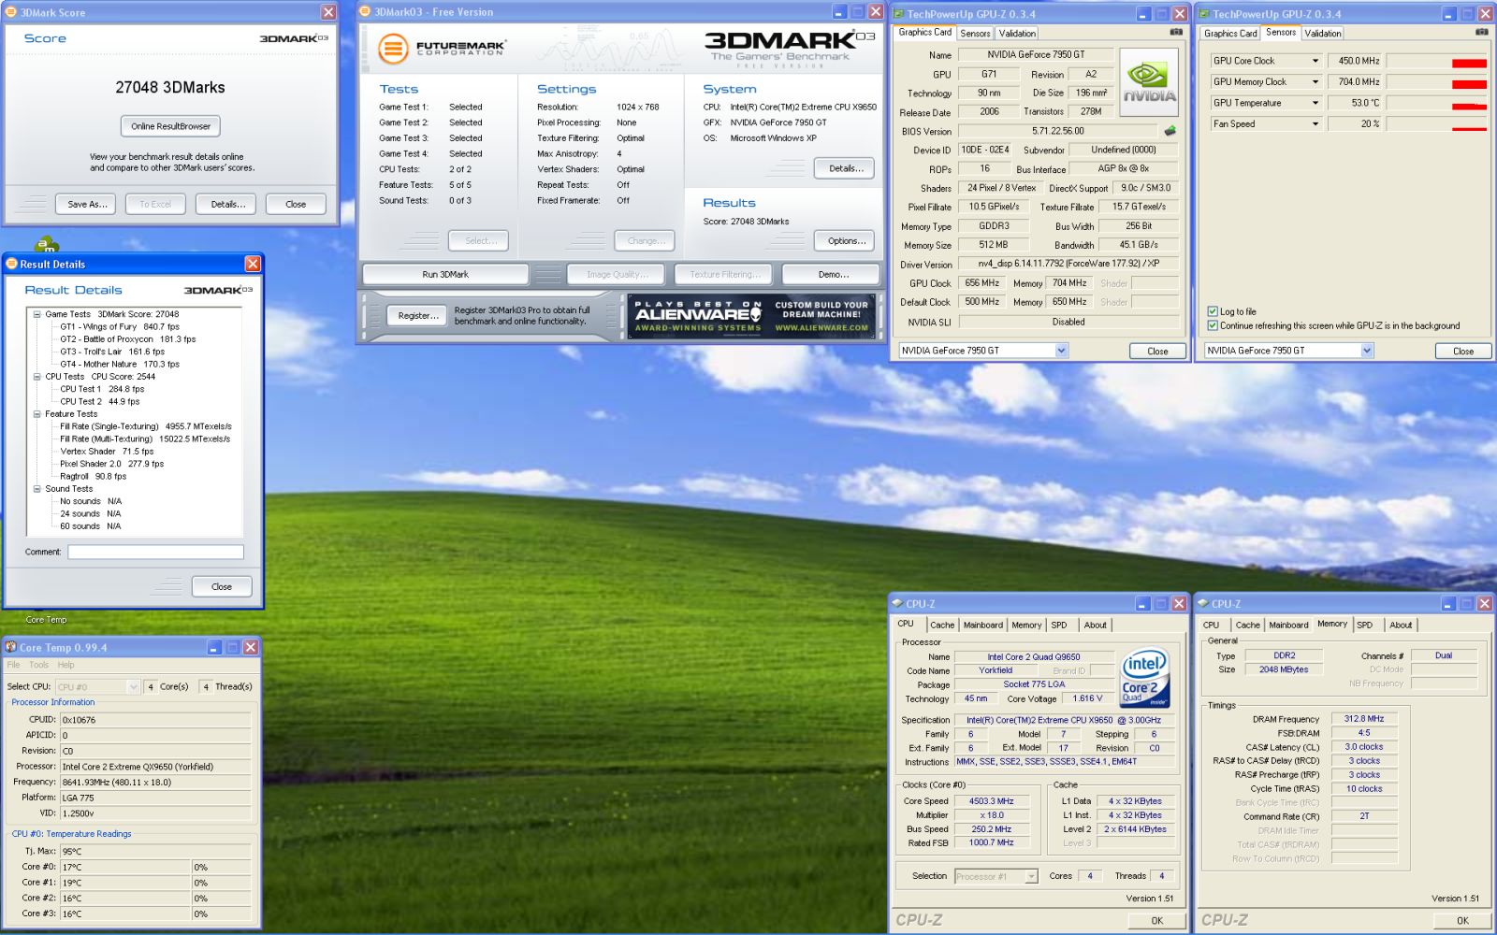Collapse the Game Tests tree node

point(37,314)
